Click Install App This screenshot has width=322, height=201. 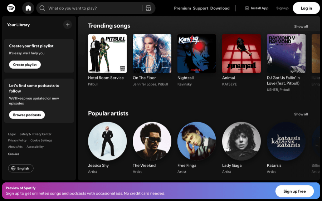pyautogui.click(x=257, y=8)
